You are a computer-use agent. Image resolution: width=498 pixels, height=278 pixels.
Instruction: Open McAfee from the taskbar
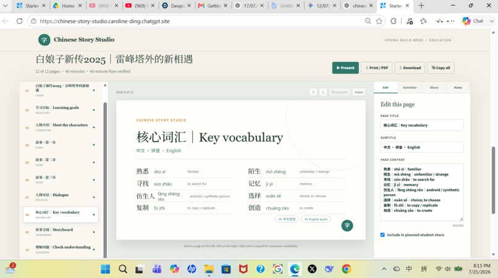click(243, 269)
